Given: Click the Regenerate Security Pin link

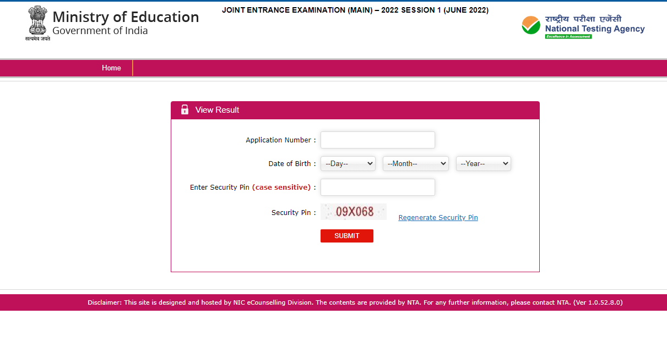Looking at the screenshot, I should 438,218.
